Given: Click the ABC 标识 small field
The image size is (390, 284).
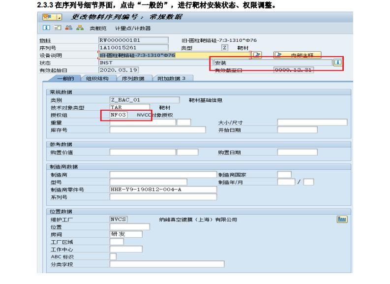Looking at the screenshot, I should pyautogui.click(x=113, y=256).
